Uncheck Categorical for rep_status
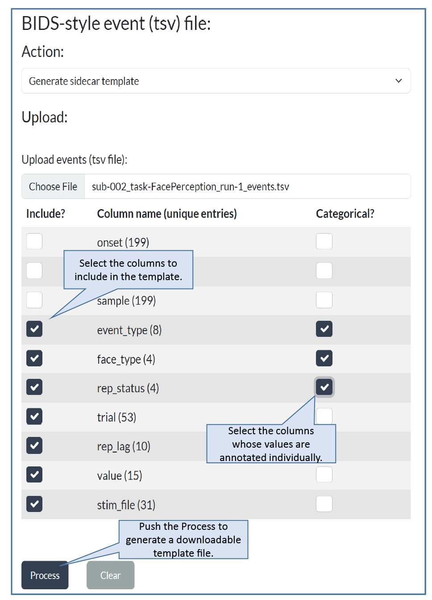The height and width of the screenshot is (600, 432). [324, 387]
